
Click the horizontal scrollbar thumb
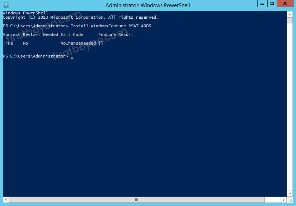click(x=137, y=200)
